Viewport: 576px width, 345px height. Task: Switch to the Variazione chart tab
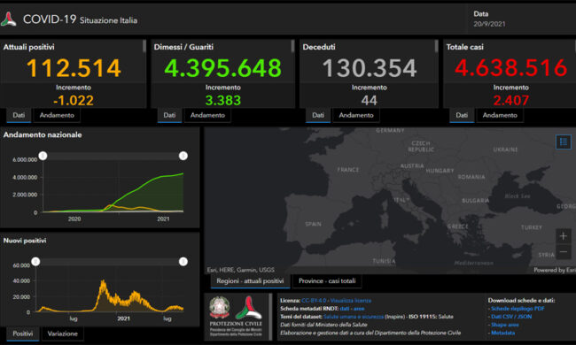62,333
